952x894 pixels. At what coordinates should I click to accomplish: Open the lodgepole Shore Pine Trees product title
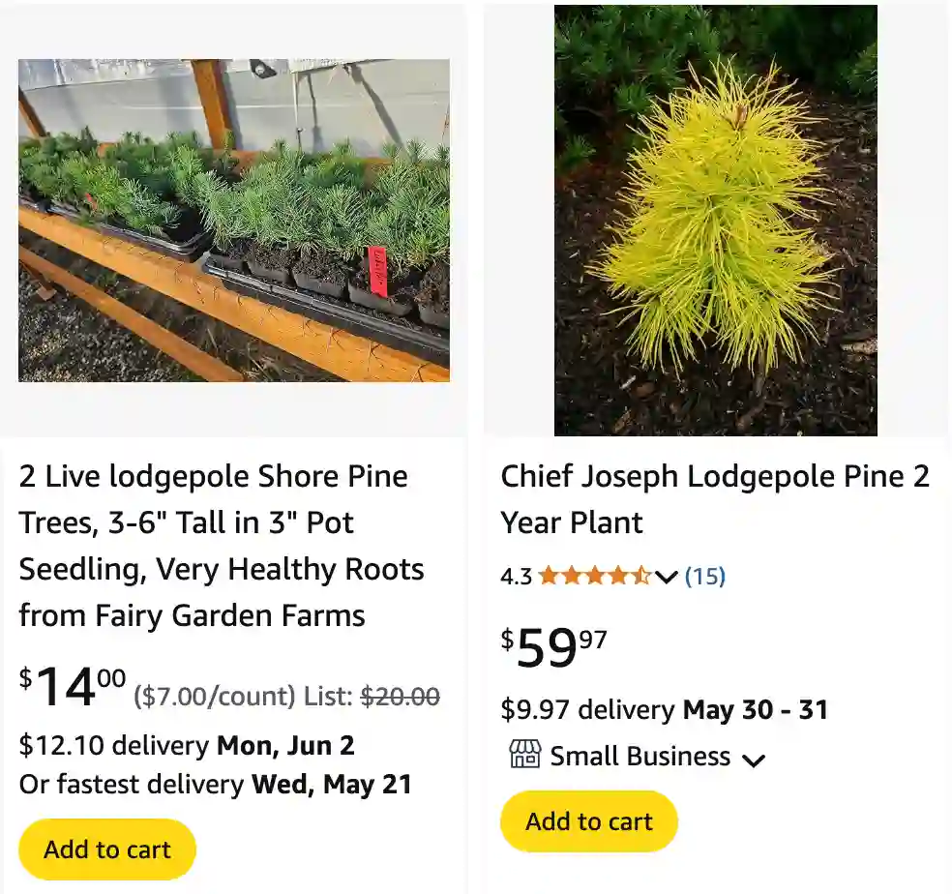tap(221, 546)
